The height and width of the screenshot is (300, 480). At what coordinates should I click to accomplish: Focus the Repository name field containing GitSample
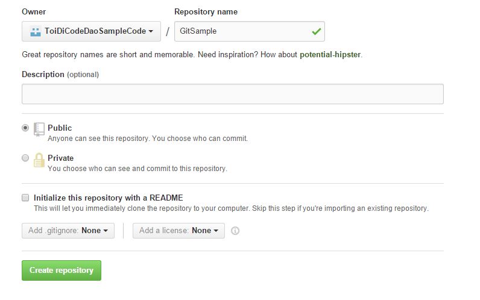coord(241,31)
